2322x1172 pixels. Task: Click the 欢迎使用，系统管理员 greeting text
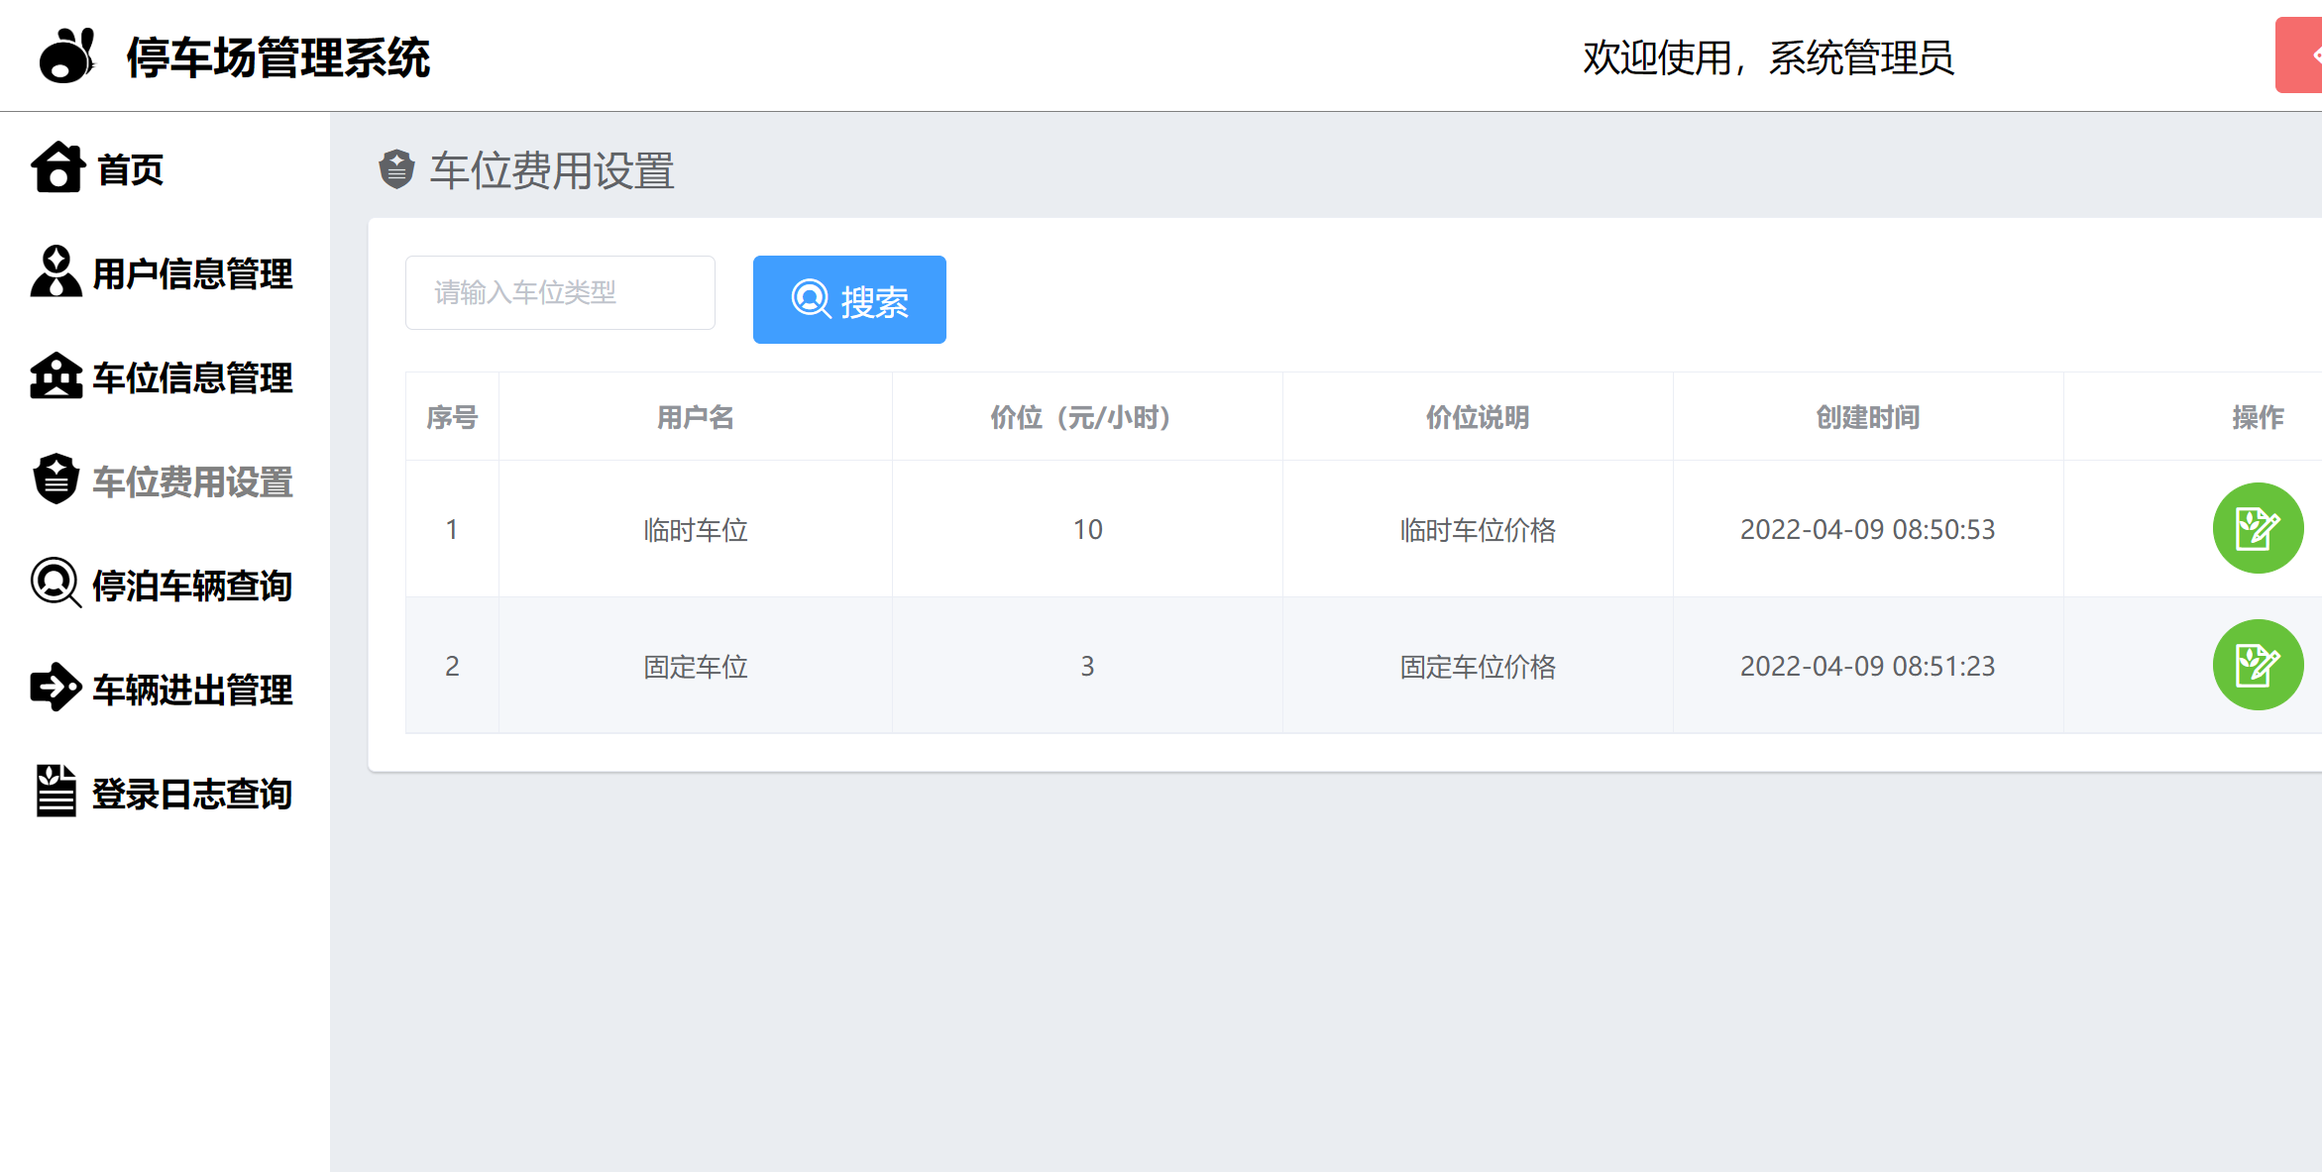(x=1770, y=57)
